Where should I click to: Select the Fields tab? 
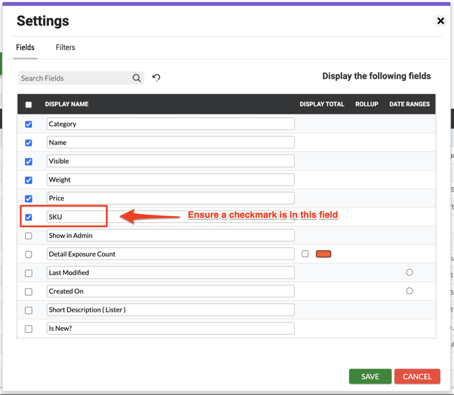pyautogui.click(x=25, y=47)
